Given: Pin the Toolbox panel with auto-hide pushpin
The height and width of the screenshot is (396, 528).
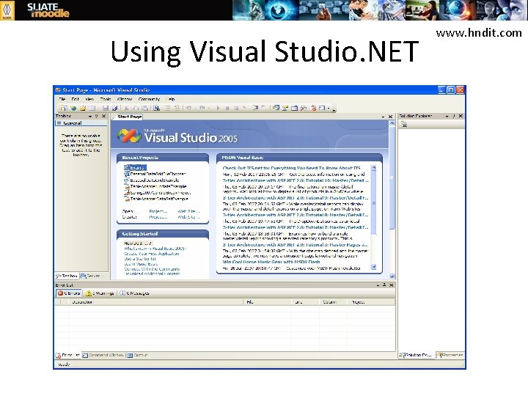Looking at the screenshot, I should click(97, 116).
